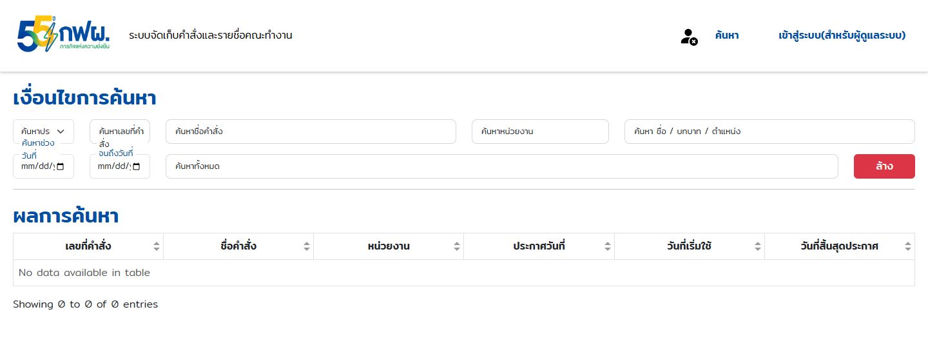Image resolution: width=928 pixels, height=345 pixels.
Task: Focus the ค้นหาเลขที่คำสั่ง input field
Action: coord(120,132)
